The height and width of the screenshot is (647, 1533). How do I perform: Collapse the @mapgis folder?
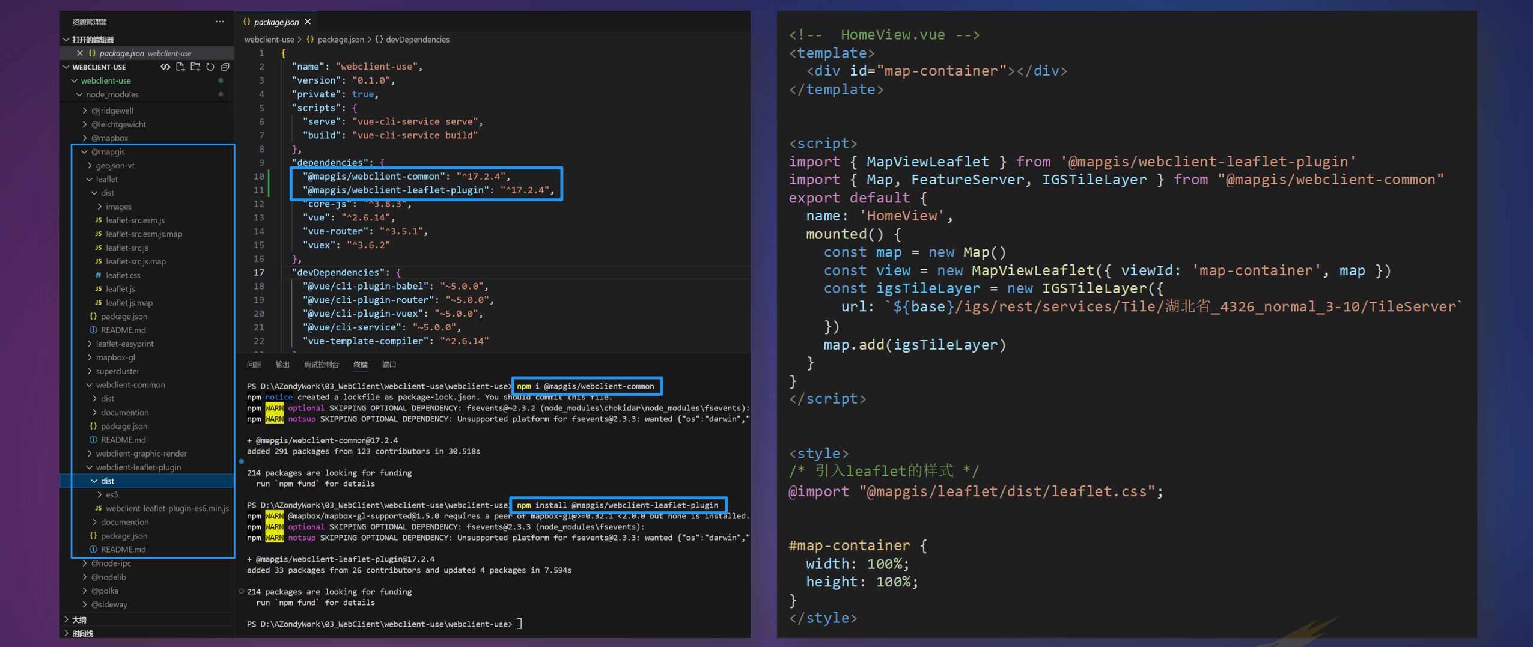(85, 152)
